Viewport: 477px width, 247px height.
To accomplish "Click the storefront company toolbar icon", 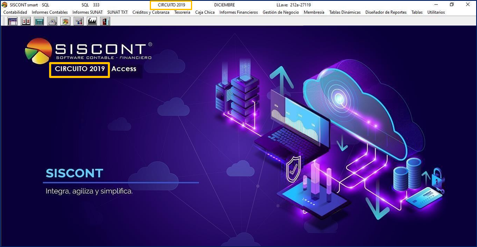I will click(13, 21).
